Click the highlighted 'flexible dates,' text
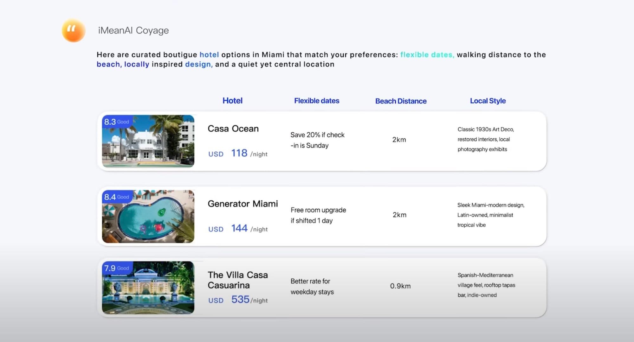Viewport: 634px width, 342px height. (427, 55)
